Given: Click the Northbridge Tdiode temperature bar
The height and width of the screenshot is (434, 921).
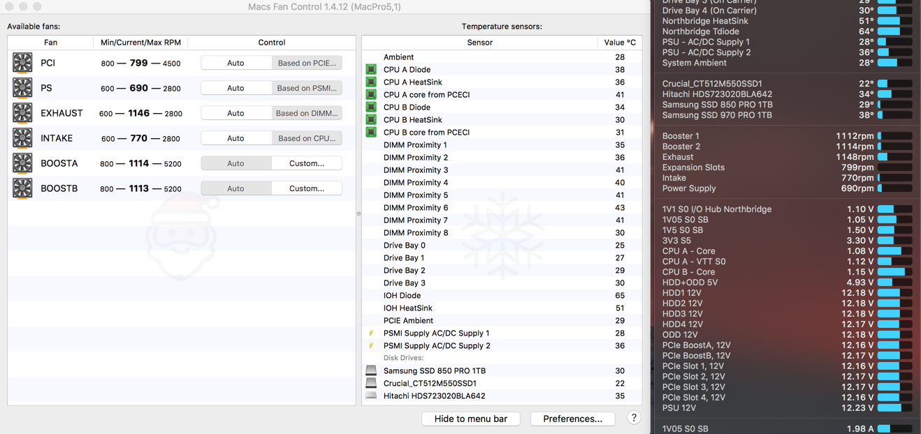Looking at the screenshot, I should click(x=894, y=31).
